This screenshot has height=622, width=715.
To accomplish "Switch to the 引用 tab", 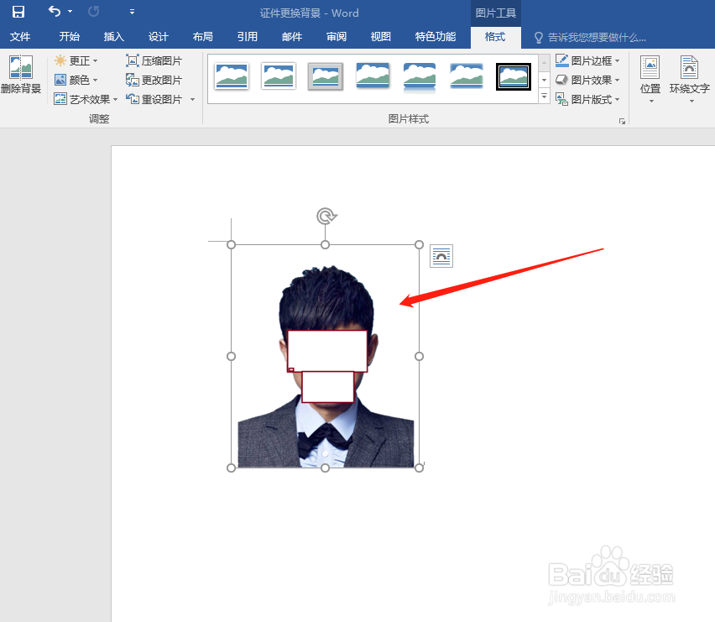I will point(248,37).
